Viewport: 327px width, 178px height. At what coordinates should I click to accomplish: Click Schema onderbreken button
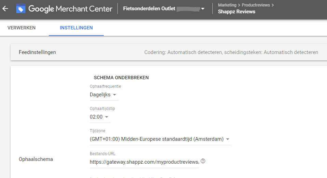pyautogui.click(x=121, y=78)
